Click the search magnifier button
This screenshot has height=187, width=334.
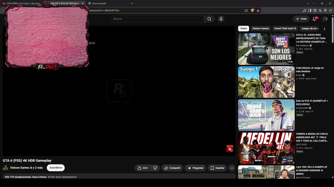click(209, 19)
